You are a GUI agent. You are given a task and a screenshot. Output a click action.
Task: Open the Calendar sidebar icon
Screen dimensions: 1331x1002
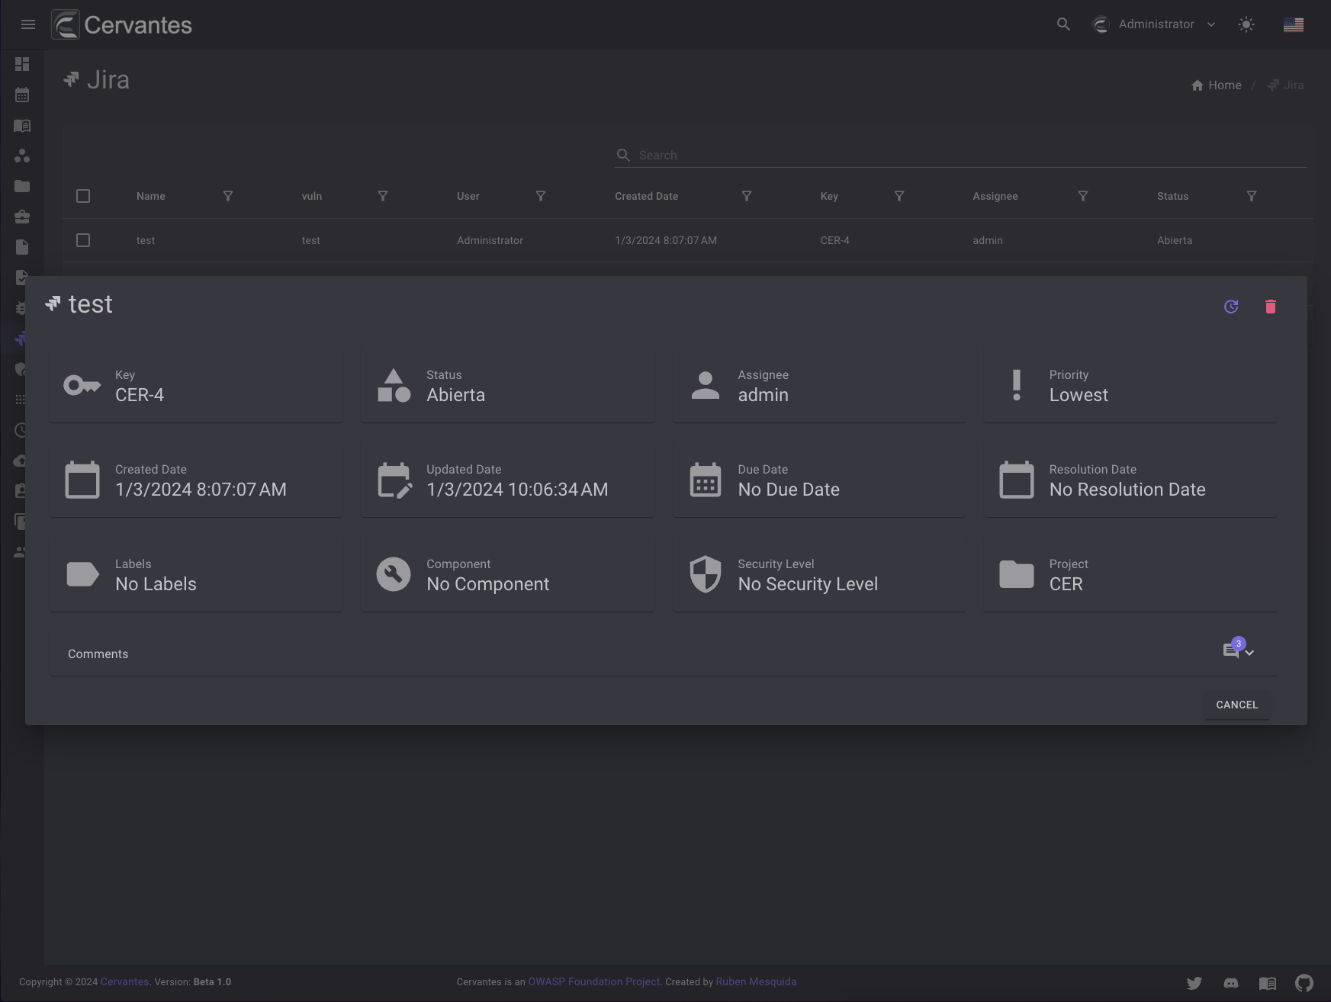pos(22,95)
